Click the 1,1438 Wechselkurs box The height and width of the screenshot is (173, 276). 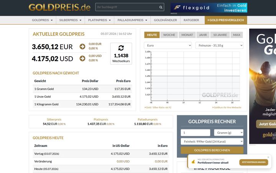(121, 53)
